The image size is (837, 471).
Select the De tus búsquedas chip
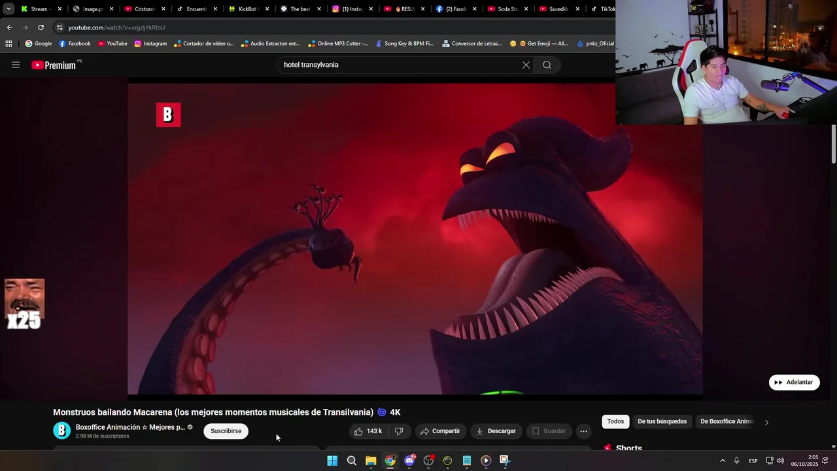tap(662, 421)
